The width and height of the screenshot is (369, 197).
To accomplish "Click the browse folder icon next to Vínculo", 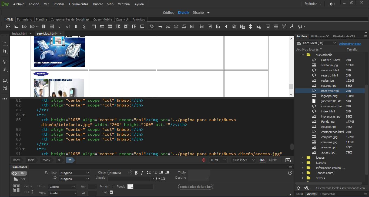I will point(163,179).
